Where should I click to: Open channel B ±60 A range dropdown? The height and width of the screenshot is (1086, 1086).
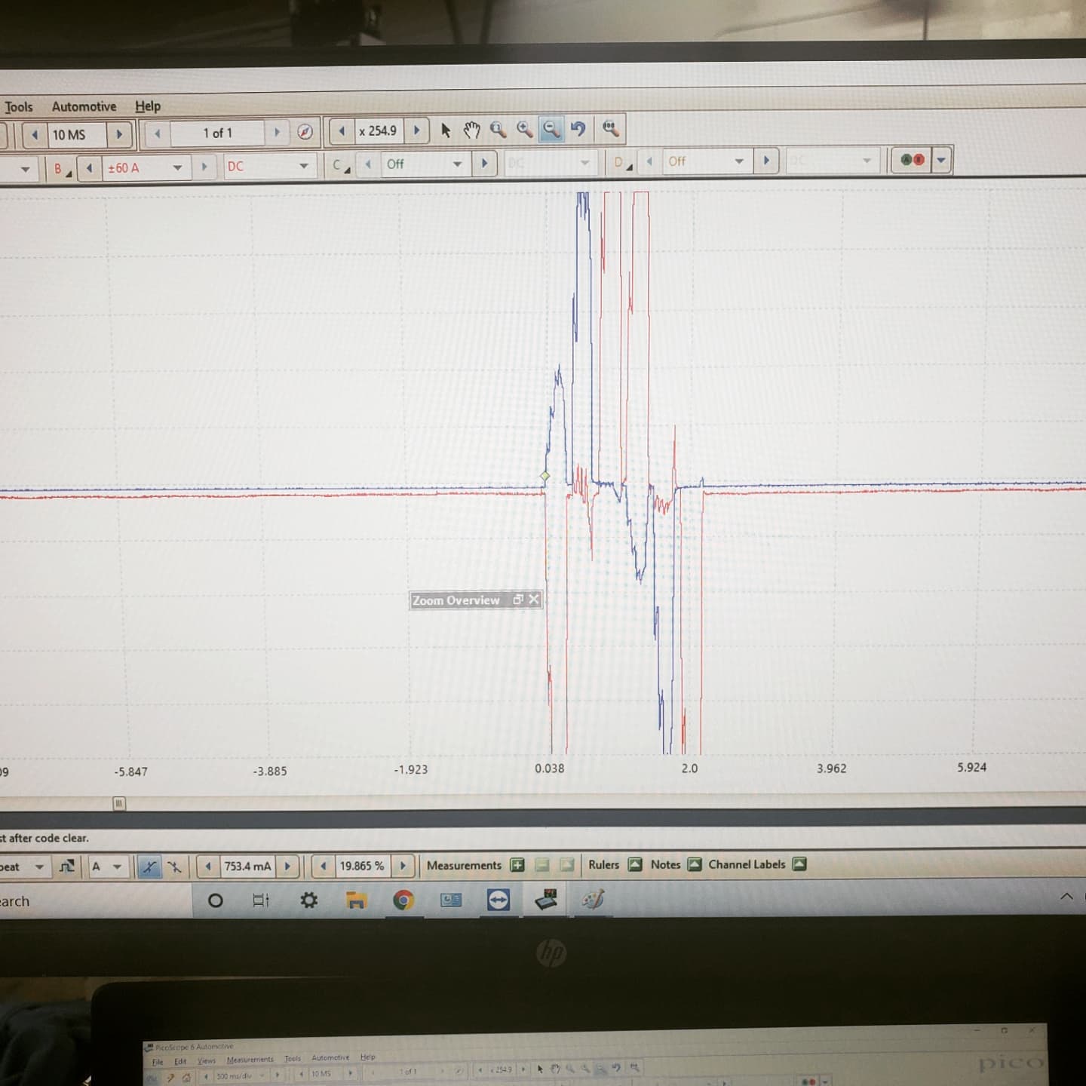tap(177, 167)
